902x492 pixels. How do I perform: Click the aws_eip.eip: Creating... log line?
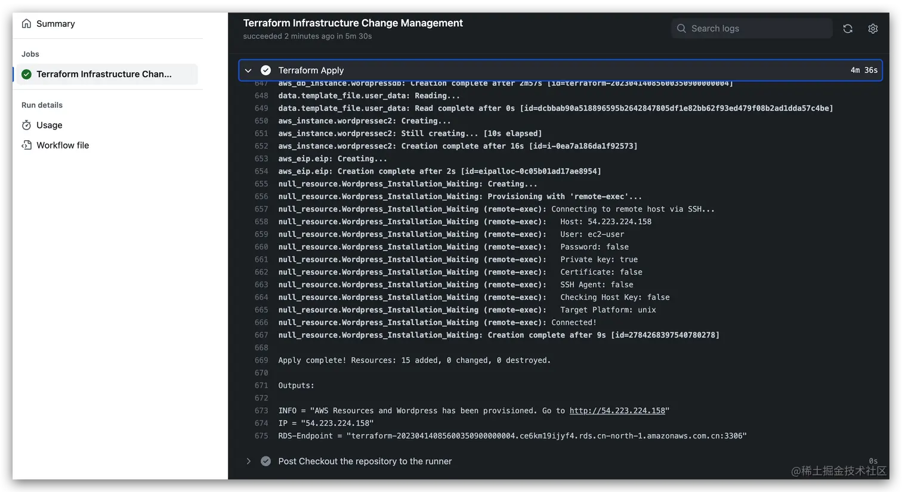click(332, 159)
